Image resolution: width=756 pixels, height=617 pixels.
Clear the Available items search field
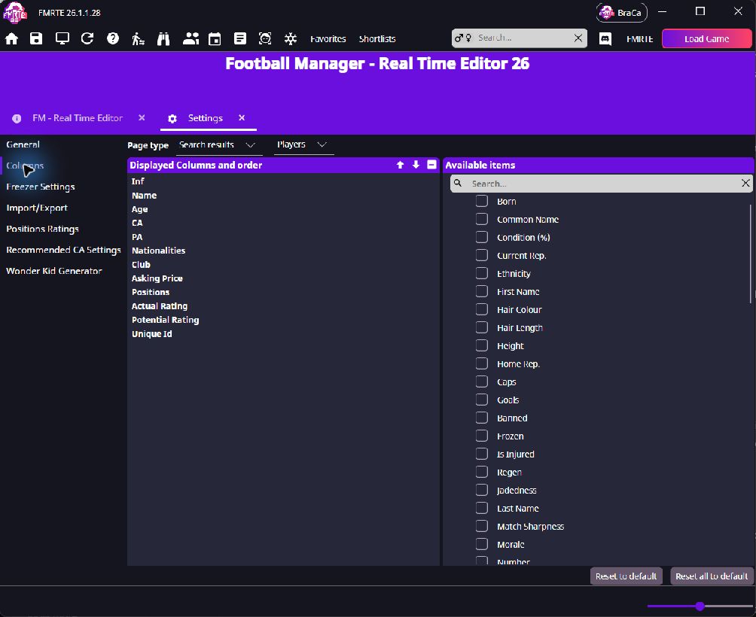745,183
